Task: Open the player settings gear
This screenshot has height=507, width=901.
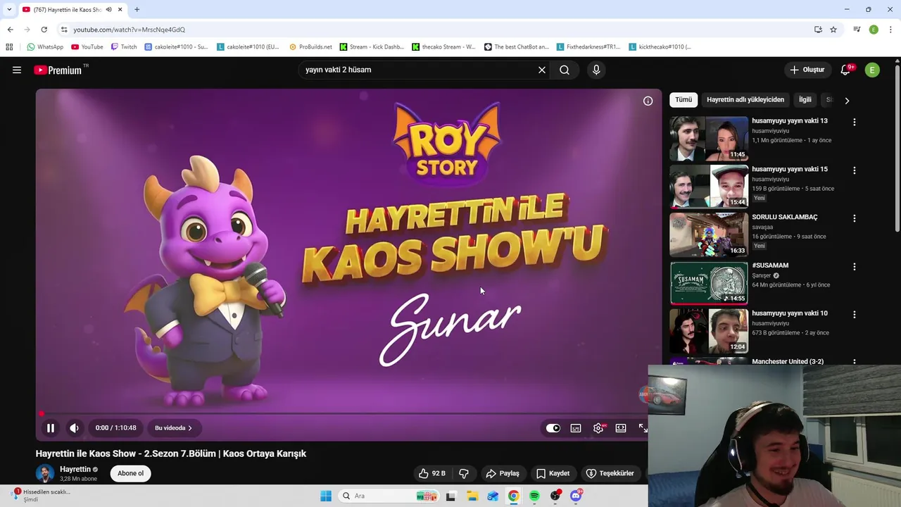Action: pyautogui.click(x=598, y=427)
